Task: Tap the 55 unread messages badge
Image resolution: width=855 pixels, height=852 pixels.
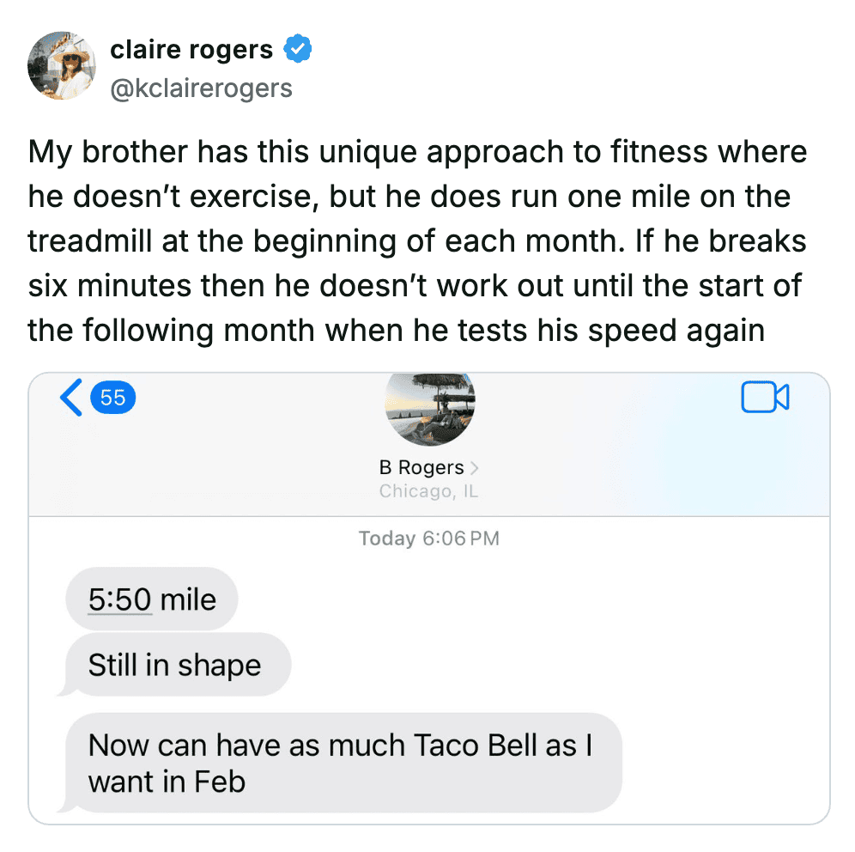Action: [112, 398]
